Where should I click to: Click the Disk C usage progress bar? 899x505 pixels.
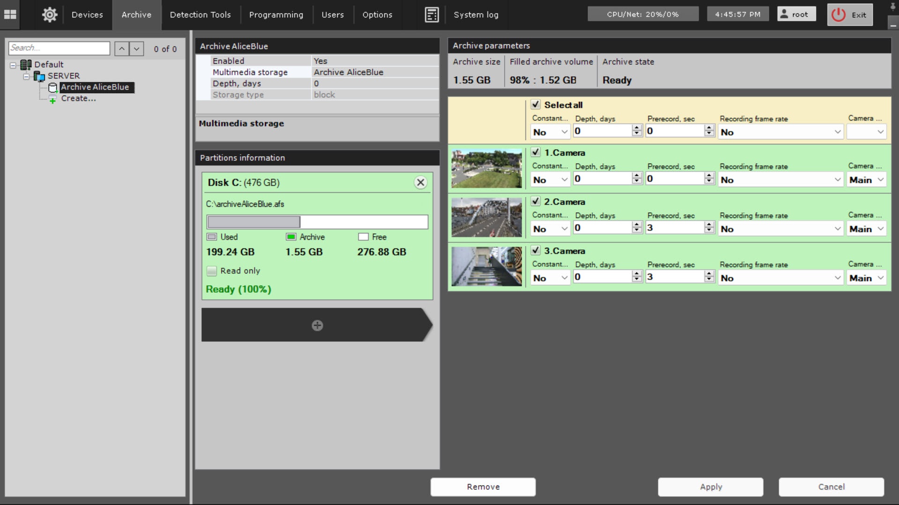317,222
